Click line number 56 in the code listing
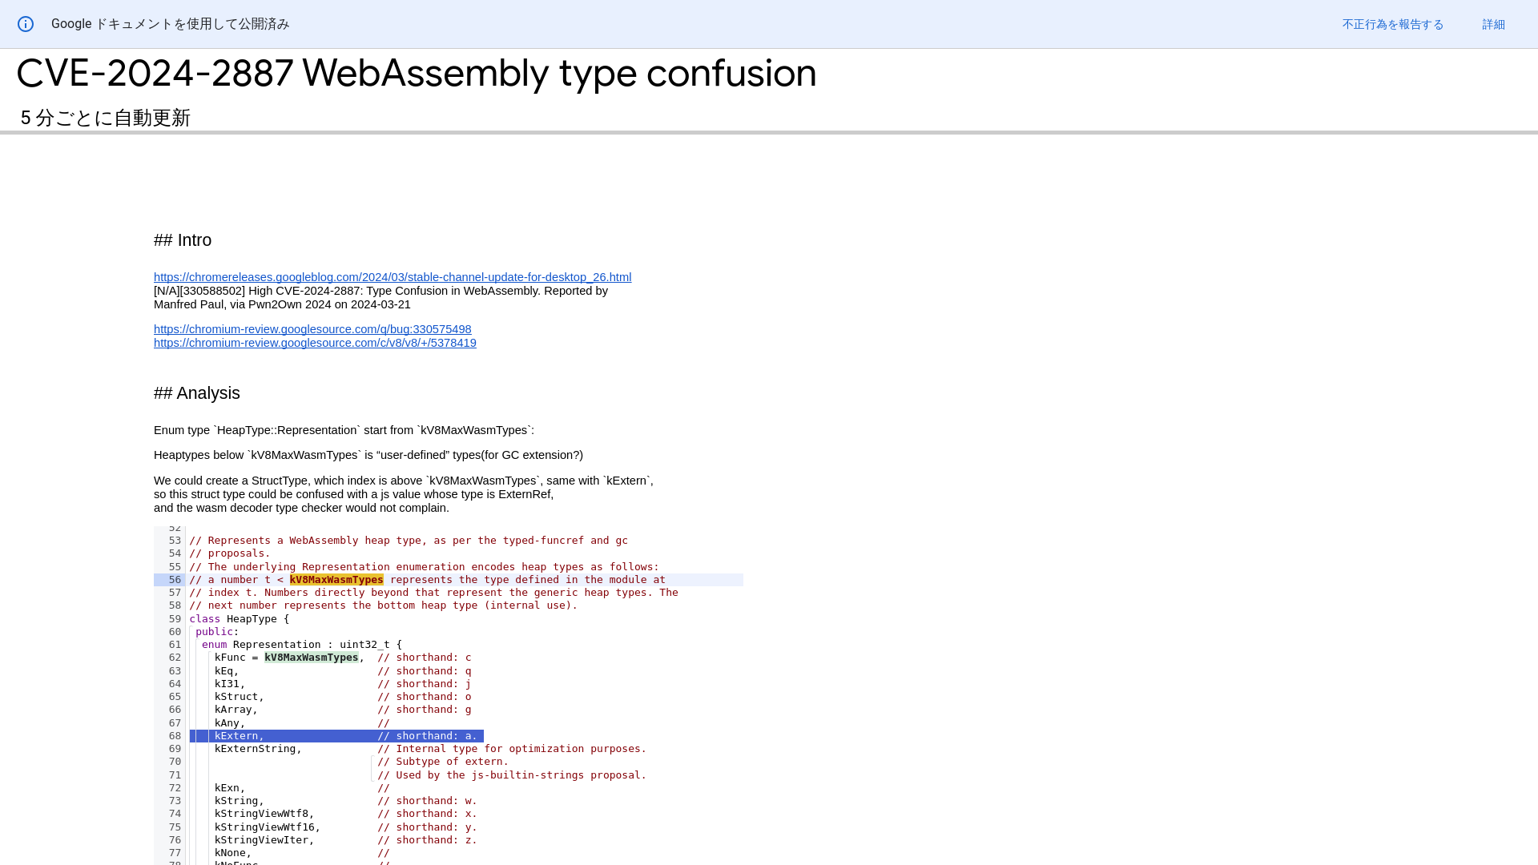 175,580
